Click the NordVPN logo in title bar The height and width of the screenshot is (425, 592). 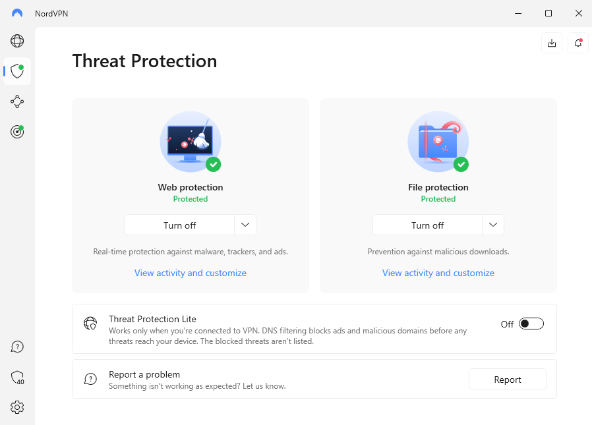(16, 13)
